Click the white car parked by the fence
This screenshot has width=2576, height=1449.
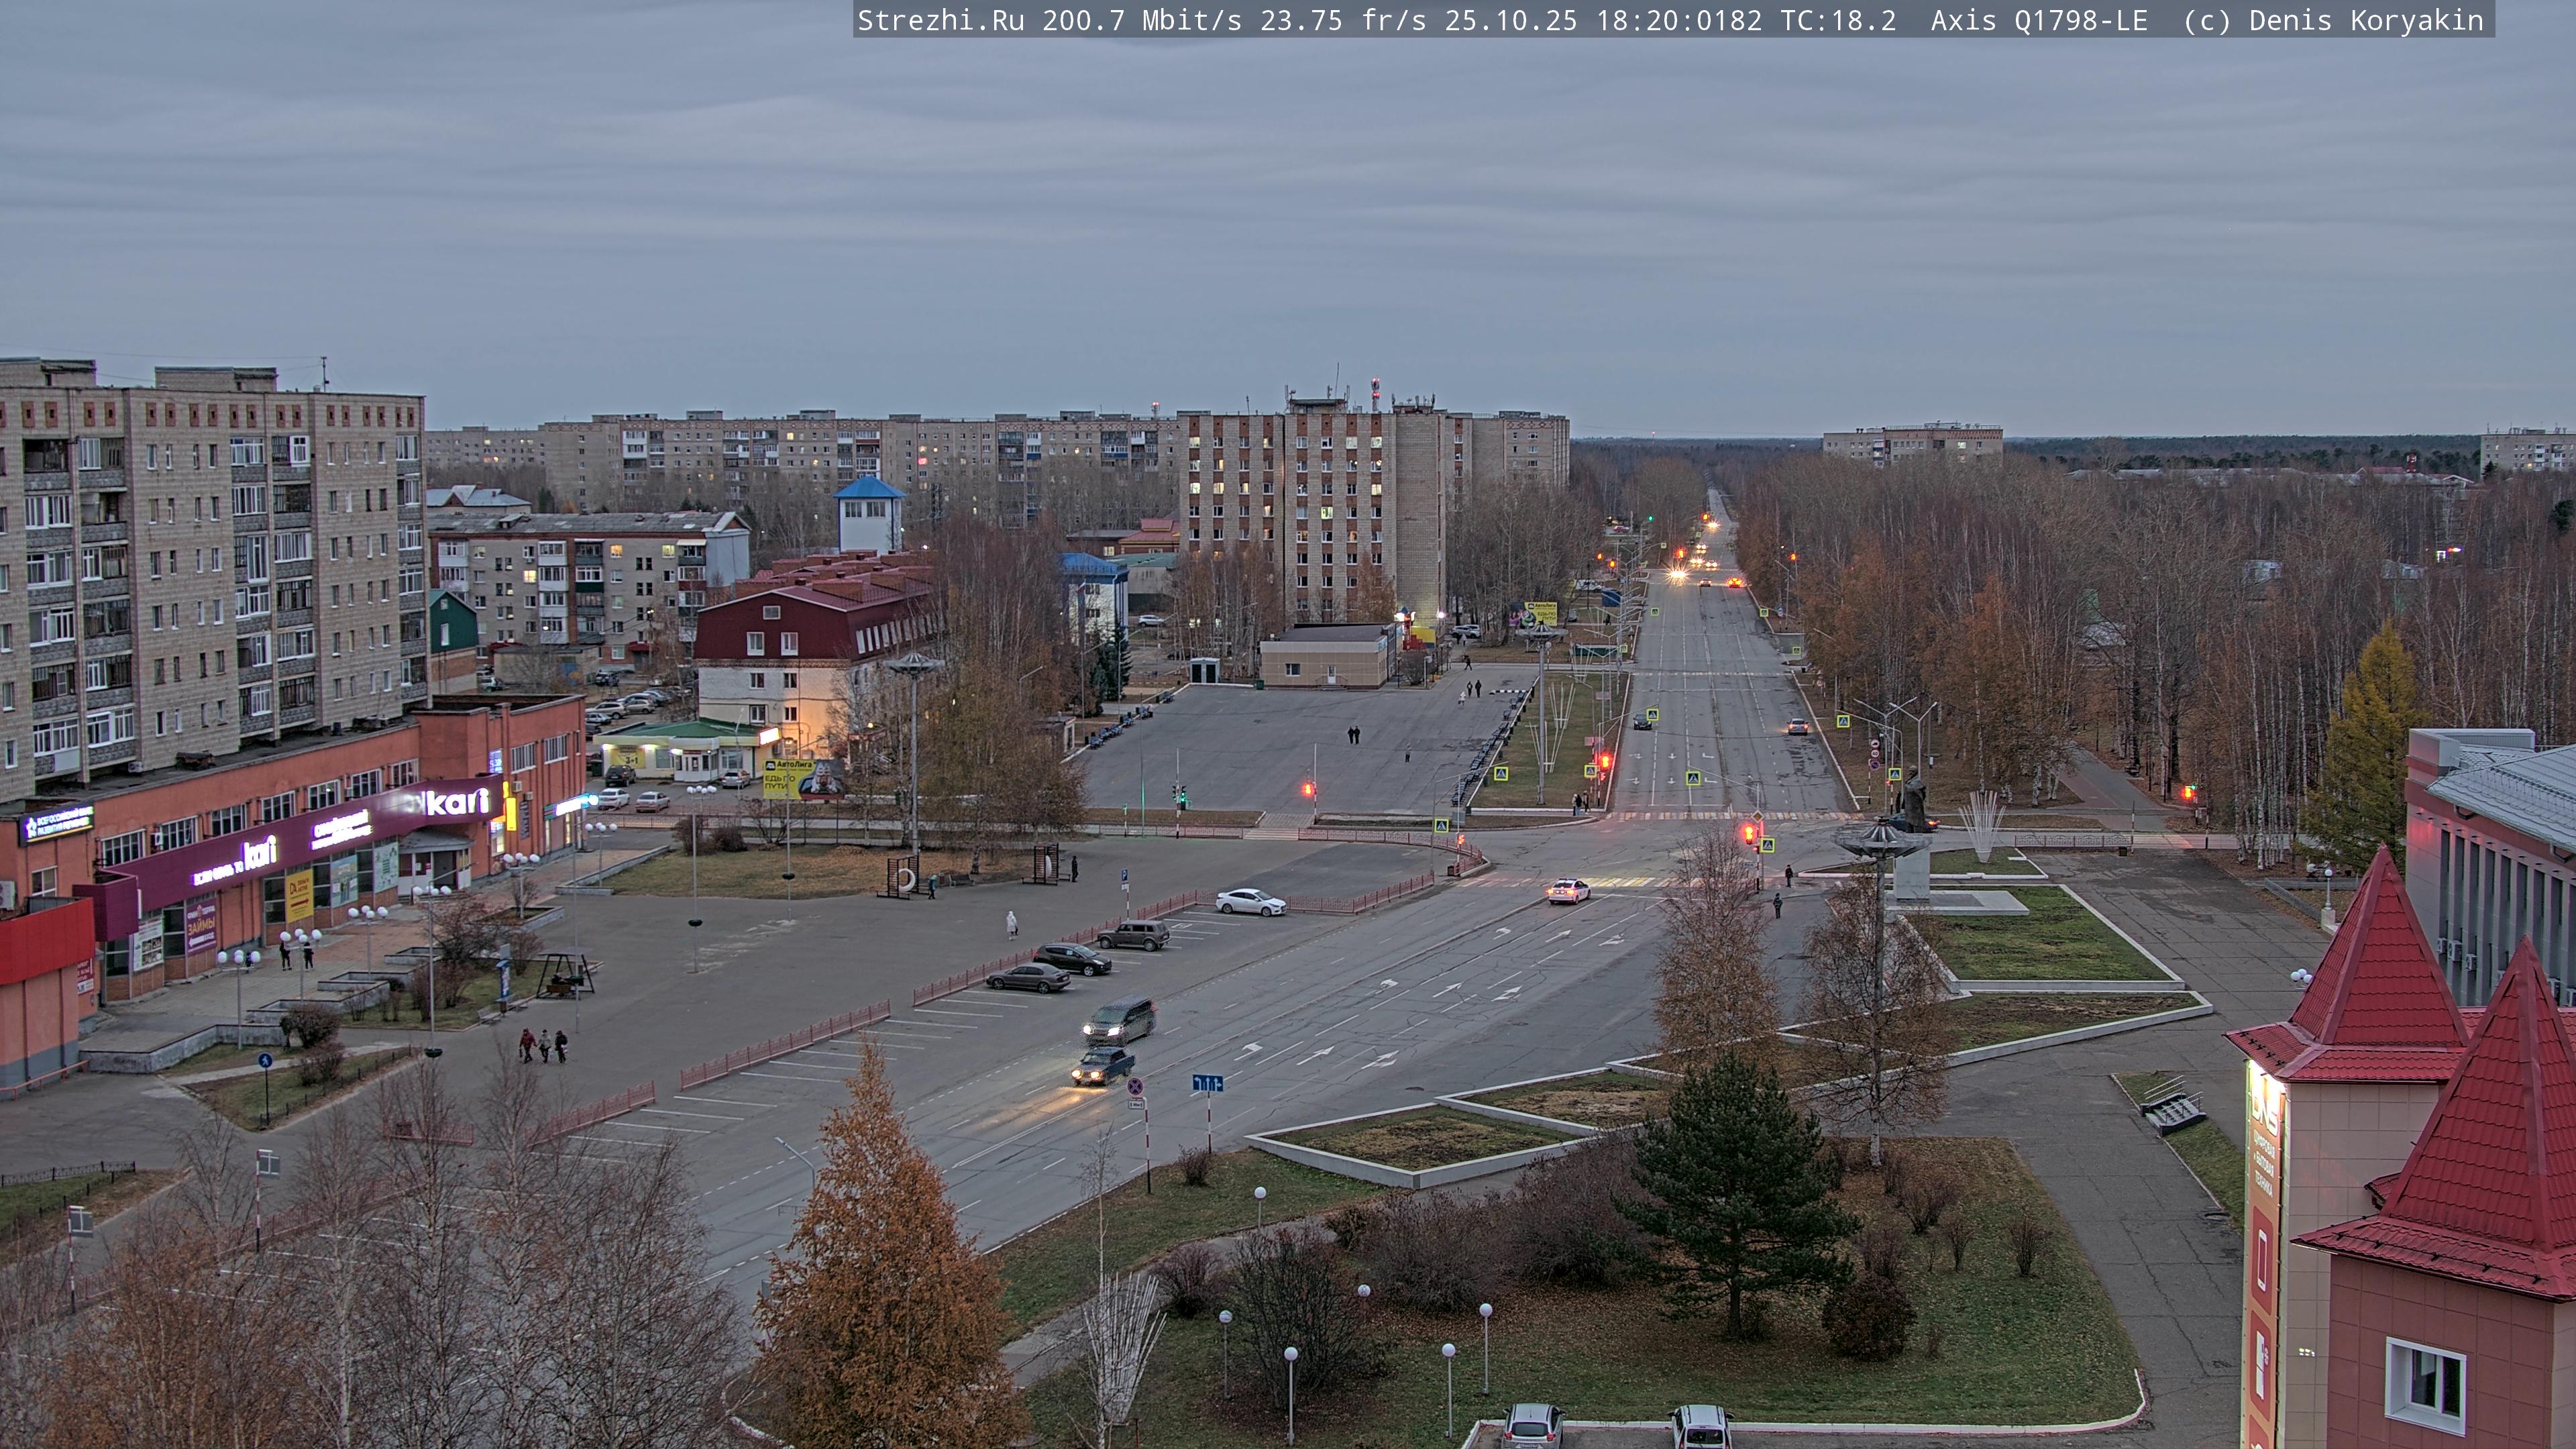click(x=1250, y=902)
